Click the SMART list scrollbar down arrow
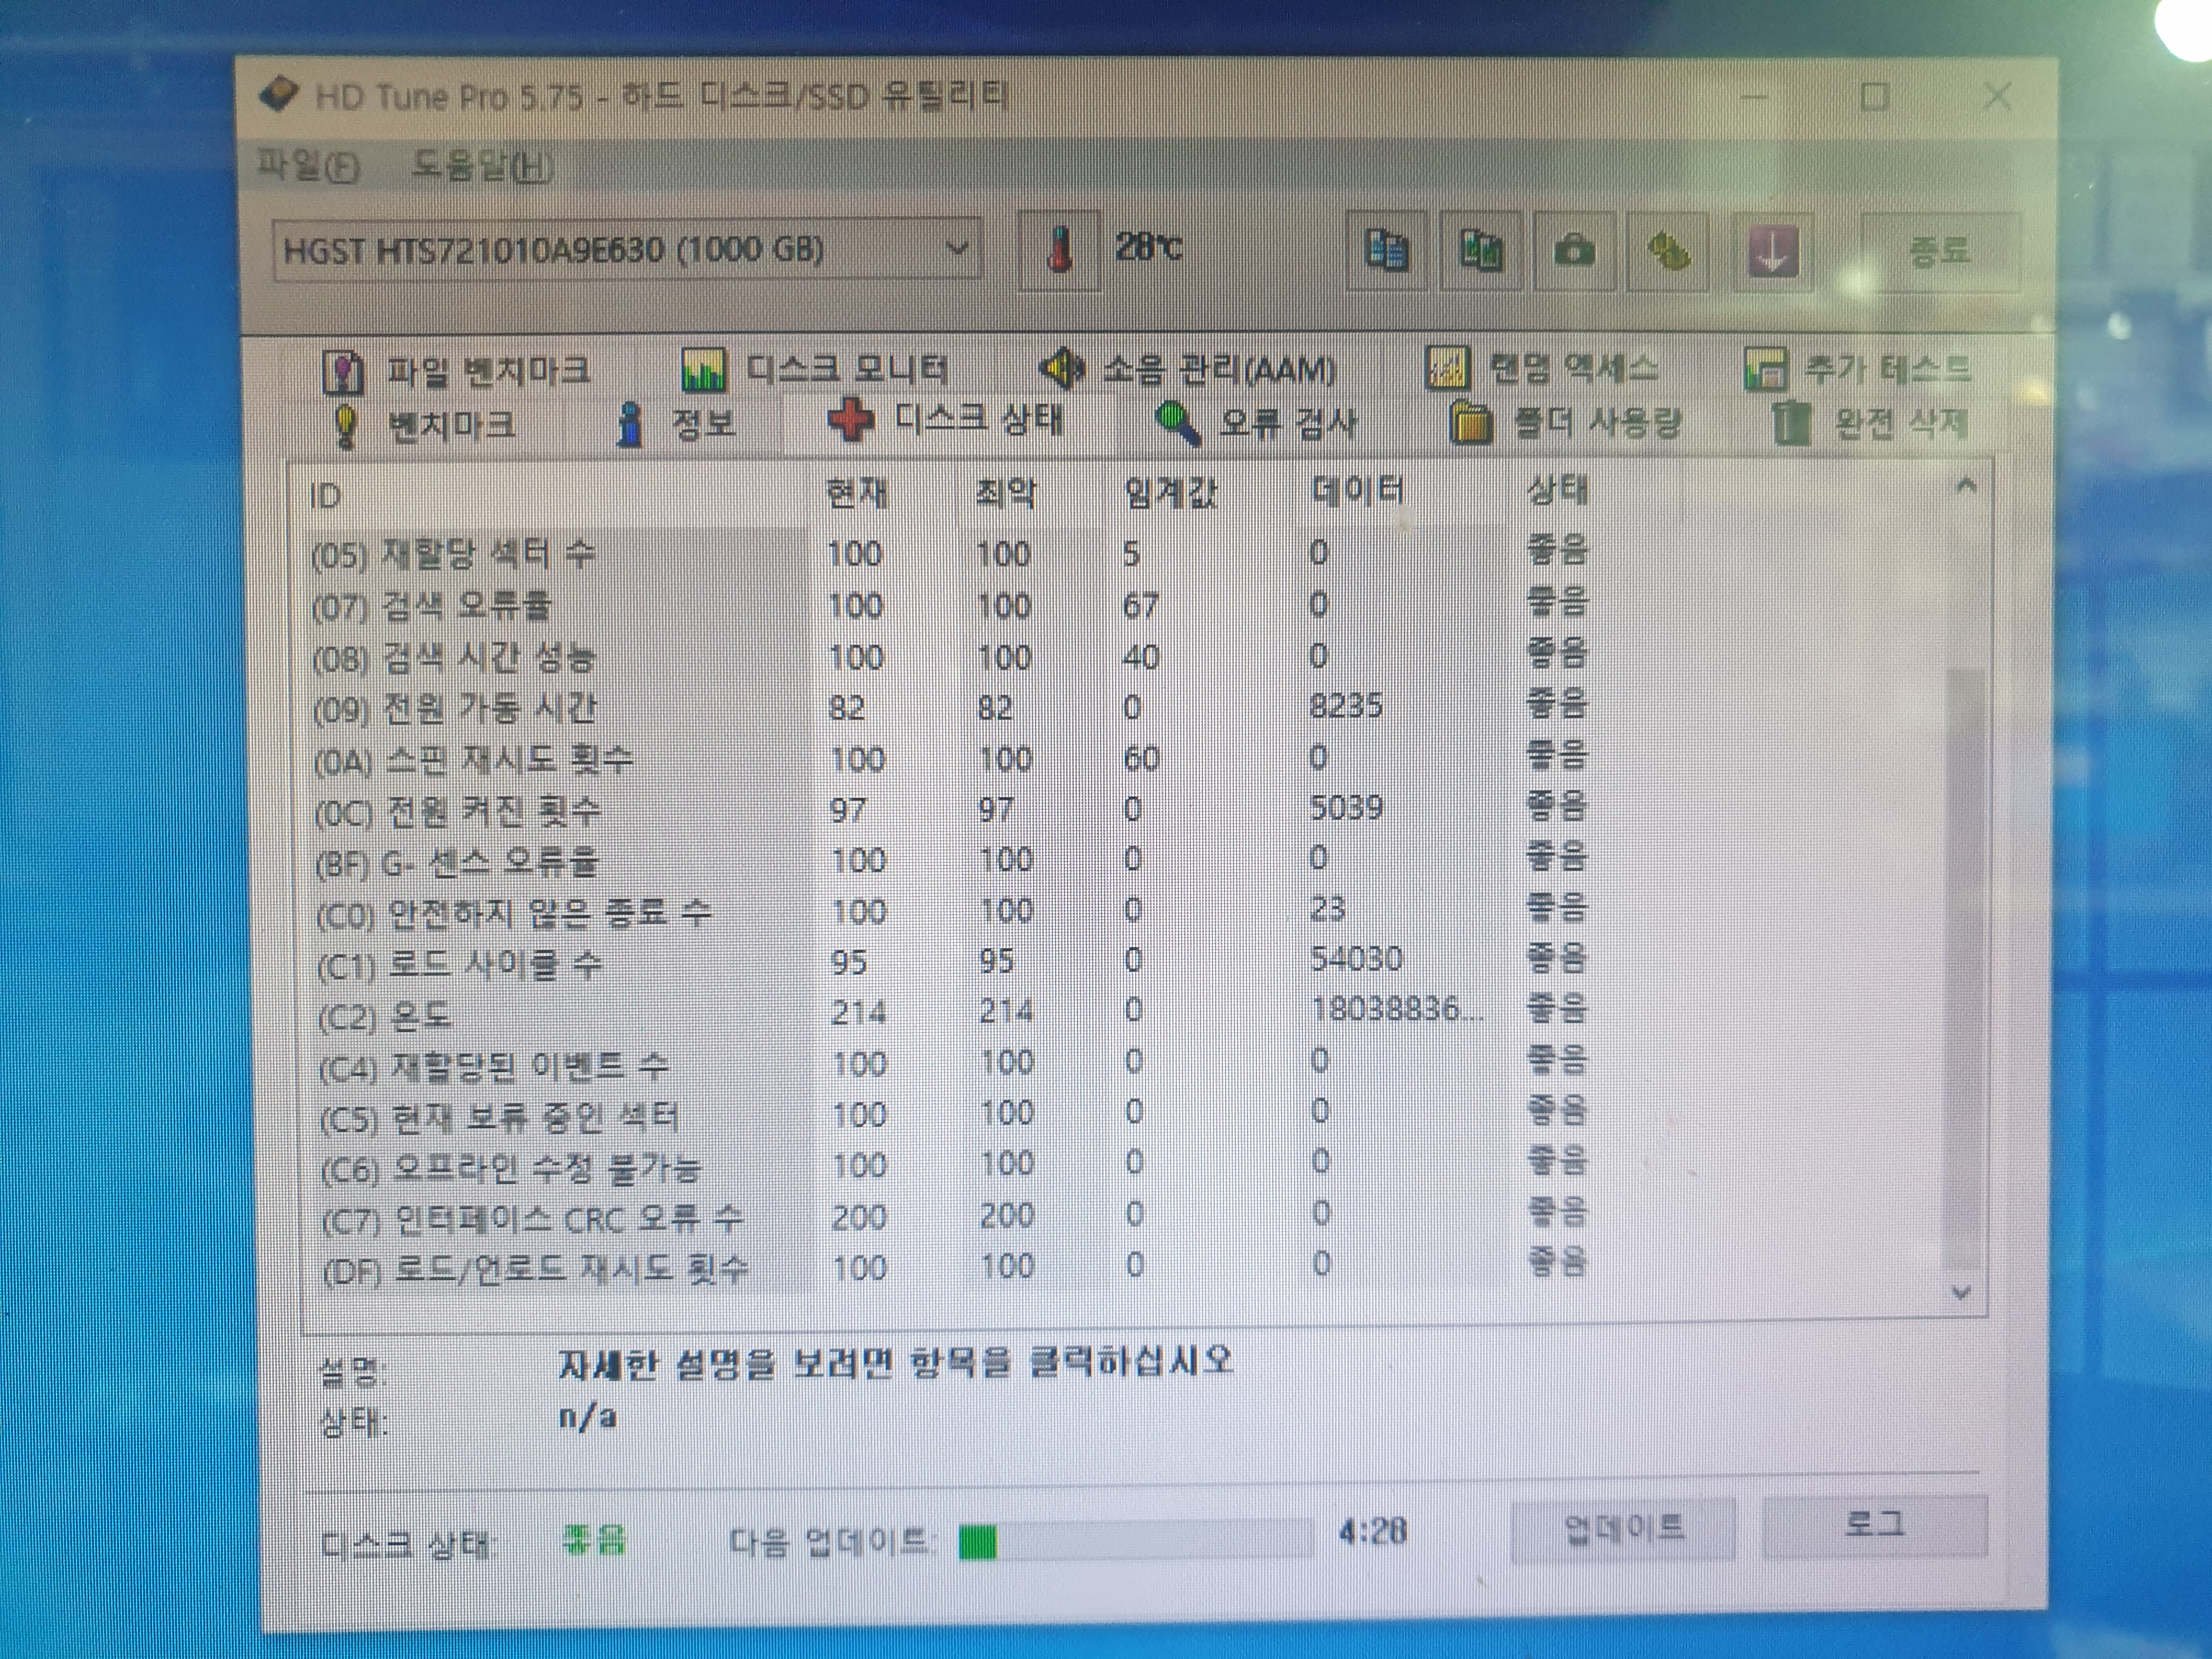Image resolution: width=2212 pixels, height=1659 pixels. point(1962,1292)
